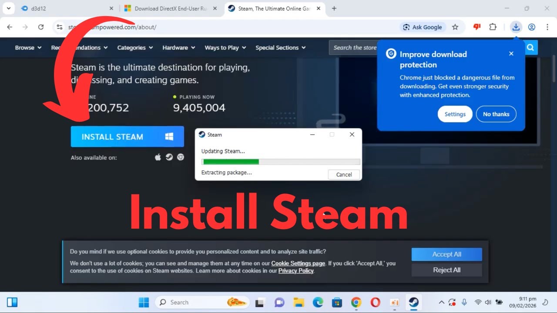Expand the Browse menu
Viewport: 557px width, 313px height.
pyautogui.click(x=28, y=47)
